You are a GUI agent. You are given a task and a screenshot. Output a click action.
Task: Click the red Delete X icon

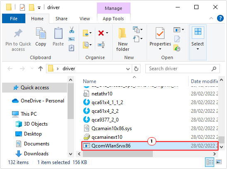tap(101, 33)
